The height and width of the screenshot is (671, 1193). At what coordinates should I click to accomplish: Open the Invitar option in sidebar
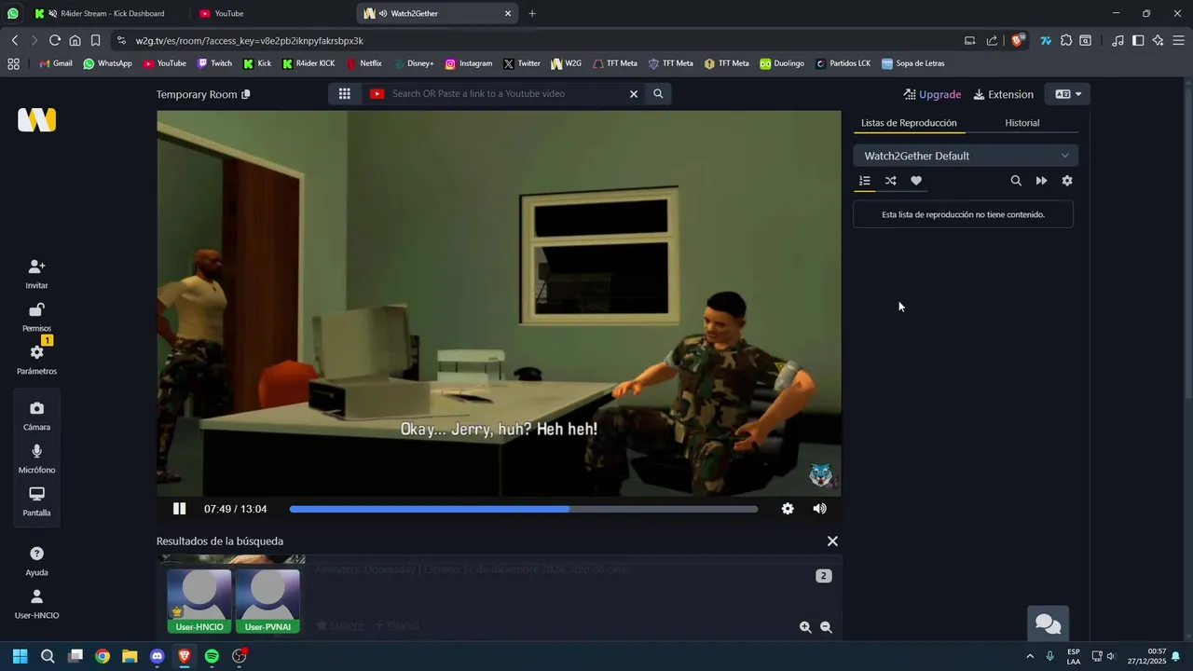(x=36, y=274)
